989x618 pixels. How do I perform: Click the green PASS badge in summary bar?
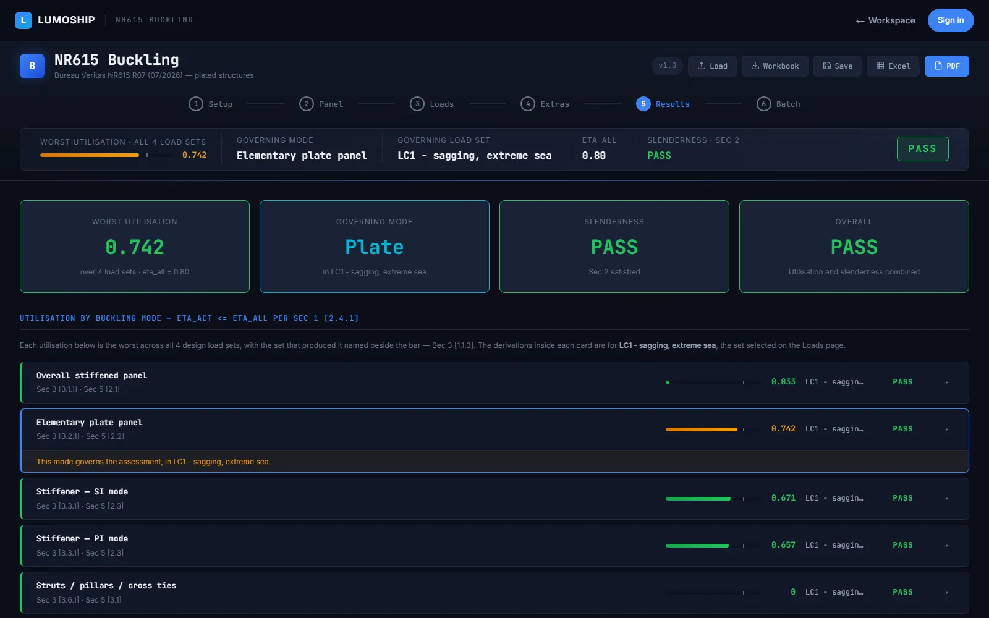[922, 149]
